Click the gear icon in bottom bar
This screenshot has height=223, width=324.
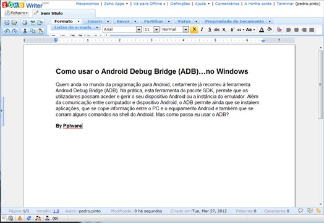coord(11,218)
